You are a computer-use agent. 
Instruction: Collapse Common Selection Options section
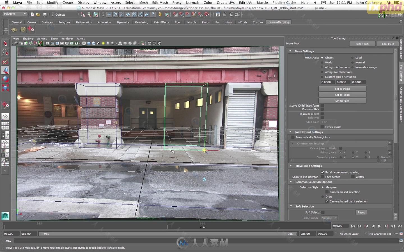tap(291, 182)
